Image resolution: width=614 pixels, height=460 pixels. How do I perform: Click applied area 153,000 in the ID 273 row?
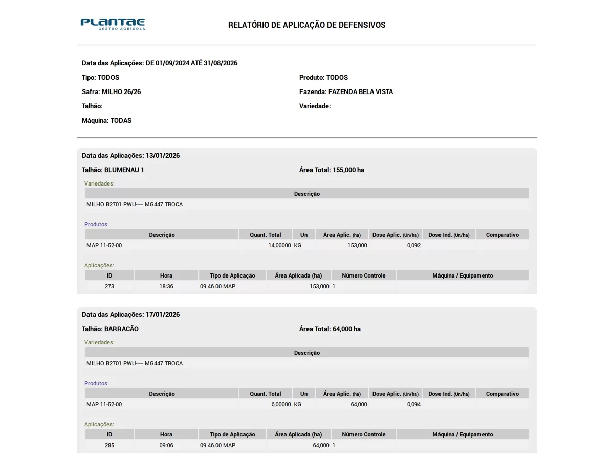[x=319, y=286]
